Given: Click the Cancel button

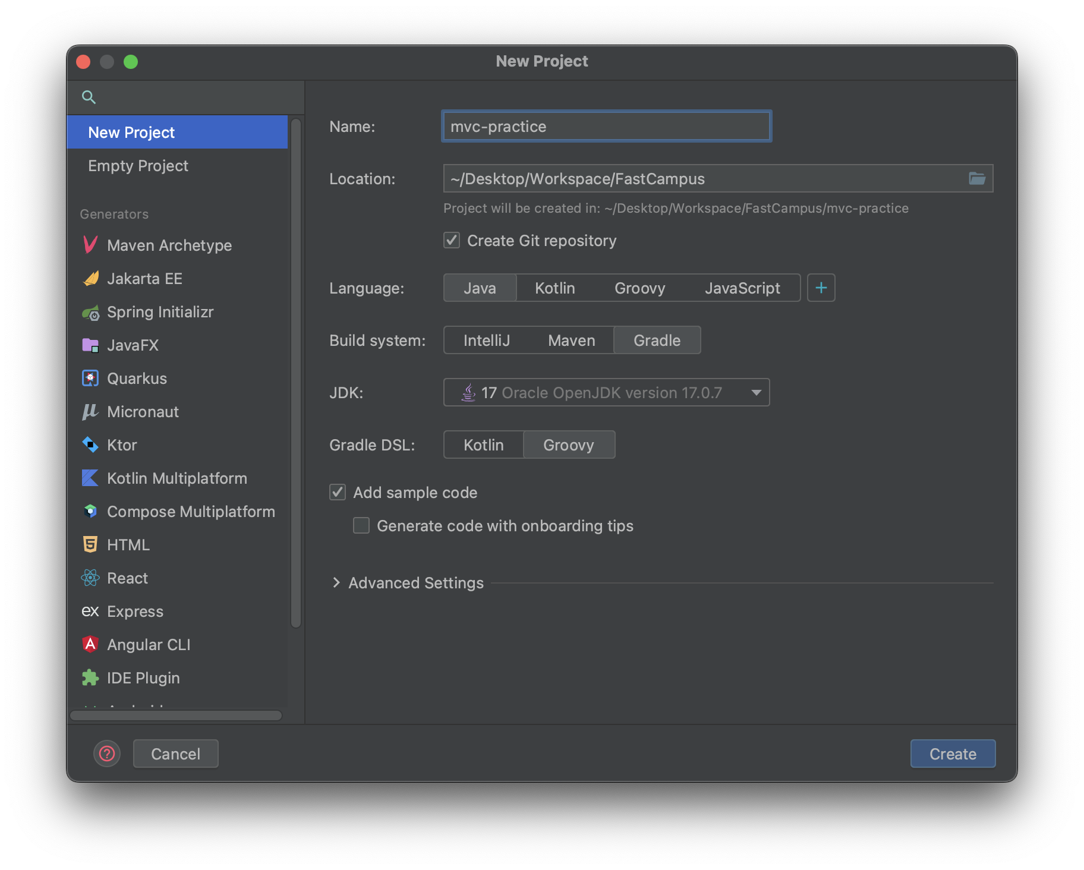Looking at the screenshot, I should (x=176, y=754).
